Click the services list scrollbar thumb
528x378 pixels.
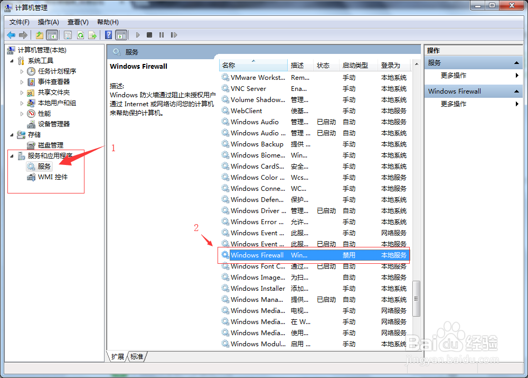pyautogui.click(x=416, y=299)
